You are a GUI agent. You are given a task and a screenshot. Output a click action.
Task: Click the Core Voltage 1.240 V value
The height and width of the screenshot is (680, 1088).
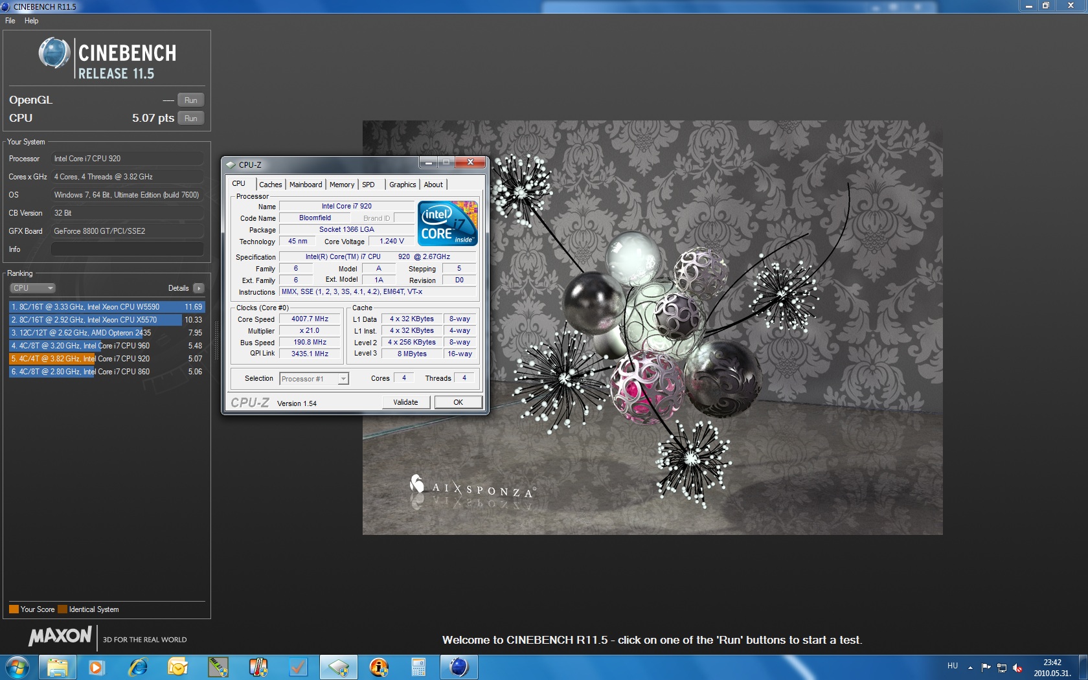click(x=391, y=241)
